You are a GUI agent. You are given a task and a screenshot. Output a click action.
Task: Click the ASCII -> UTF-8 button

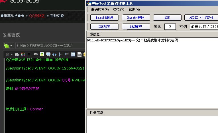(201, 18)
